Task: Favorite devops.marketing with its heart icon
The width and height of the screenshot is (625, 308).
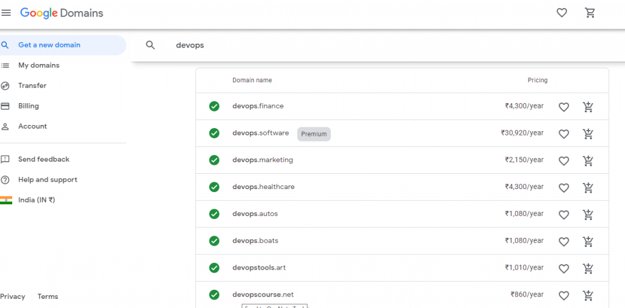Action: (563, 161)
